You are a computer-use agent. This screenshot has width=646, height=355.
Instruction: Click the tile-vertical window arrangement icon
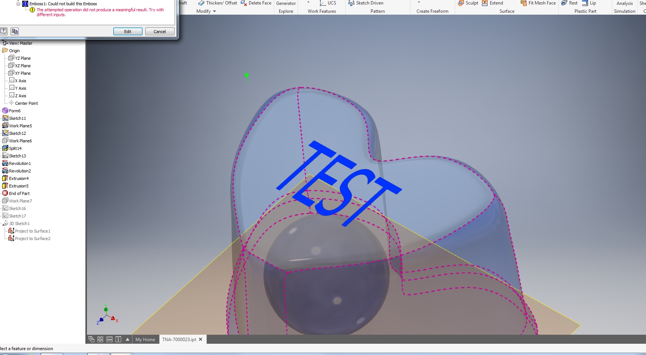(x=119, y=339)
